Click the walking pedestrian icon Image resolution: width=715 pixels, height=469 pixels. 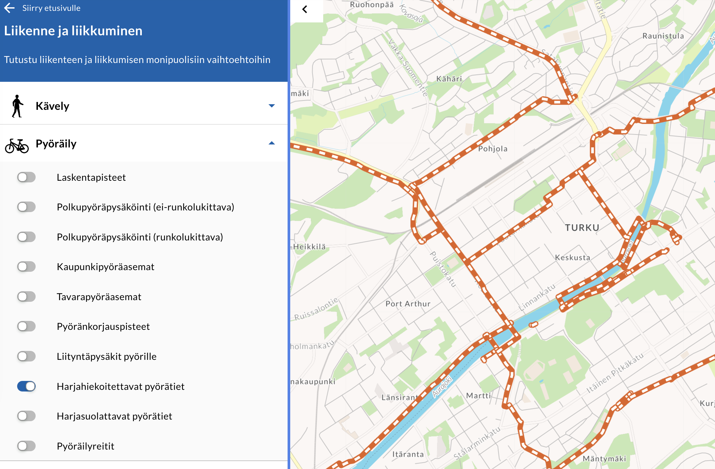(17, 106)
